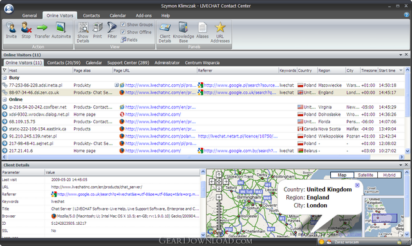Click the blue help question icon
Viewport: 412px width, 246px height.
tap(406, 15)
